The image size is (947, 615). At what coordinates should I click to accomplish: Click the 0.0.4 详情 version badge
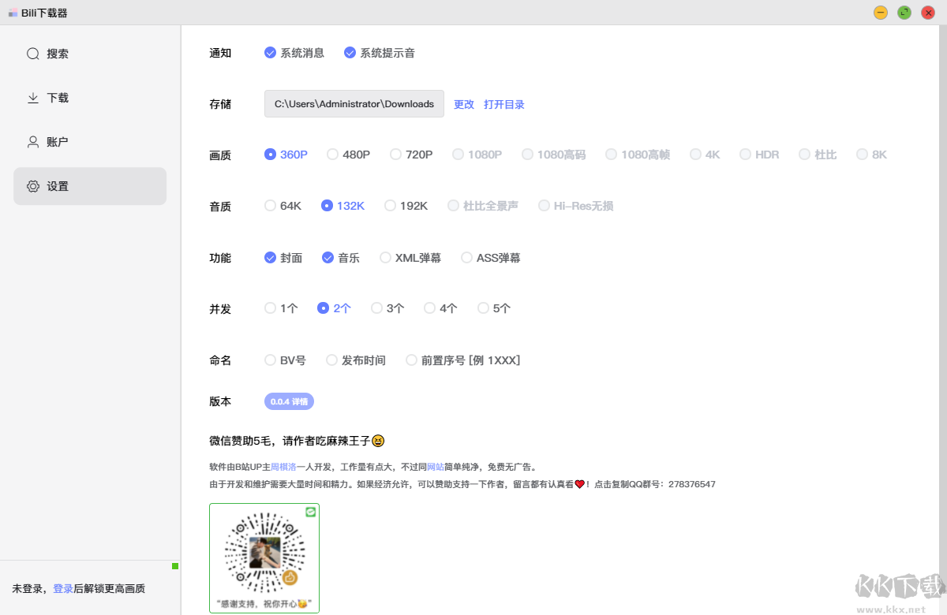pos(289,401)
